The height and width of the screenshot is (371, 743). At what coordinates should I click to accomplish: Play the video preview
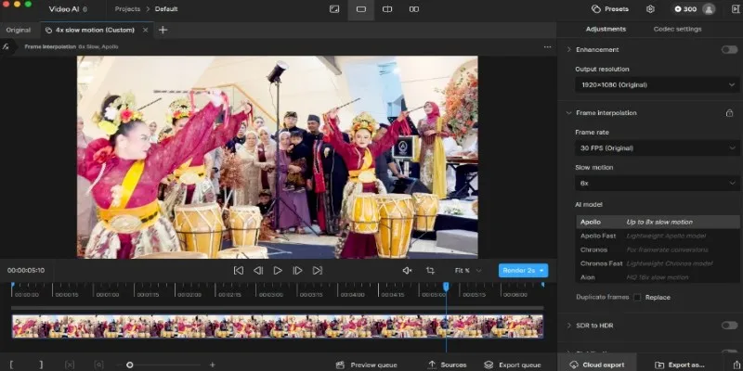point(278,271)
